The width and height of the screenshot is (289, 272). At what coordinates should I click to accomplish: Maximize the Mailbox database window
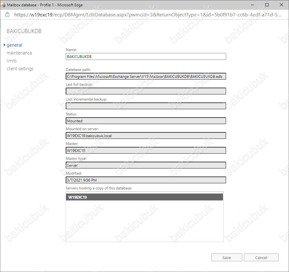point(267,5)
